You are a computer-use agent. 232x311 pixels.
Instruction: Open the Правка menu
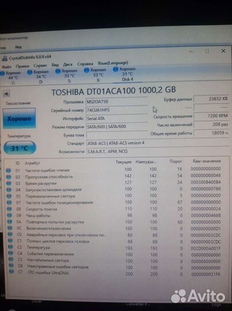point(22,66)
